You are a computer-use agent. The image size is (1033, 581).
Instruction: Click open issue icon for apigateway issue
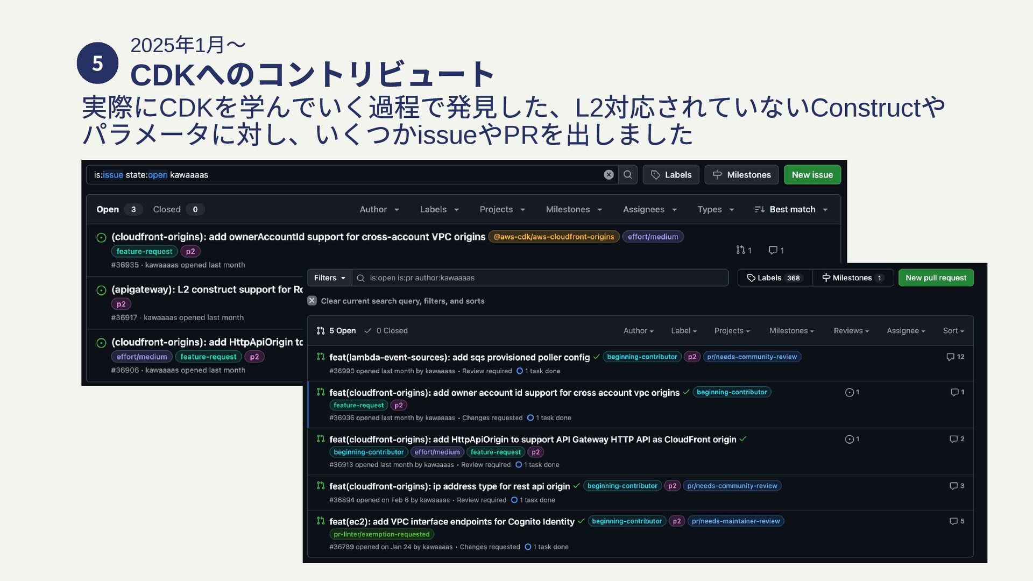click(101, 290)
